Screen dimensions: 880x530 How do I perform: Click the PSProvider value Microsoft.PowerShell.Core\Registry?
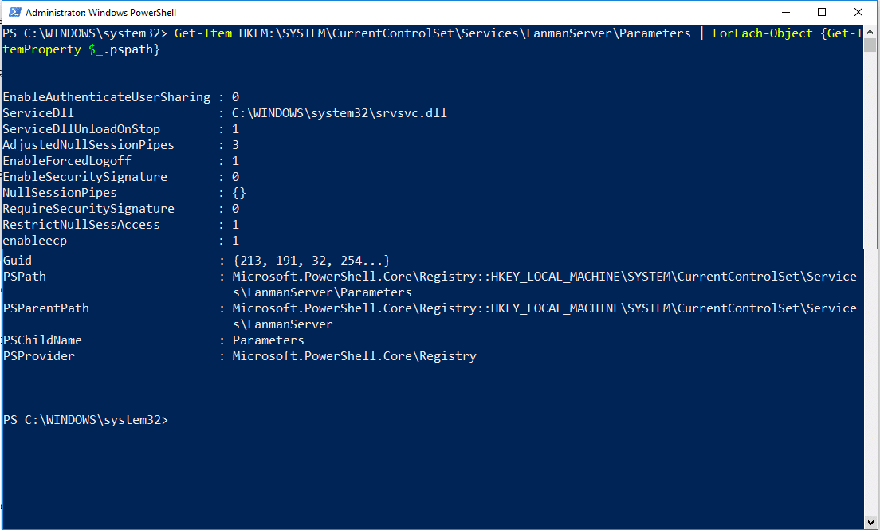click(x=354, y=356)
